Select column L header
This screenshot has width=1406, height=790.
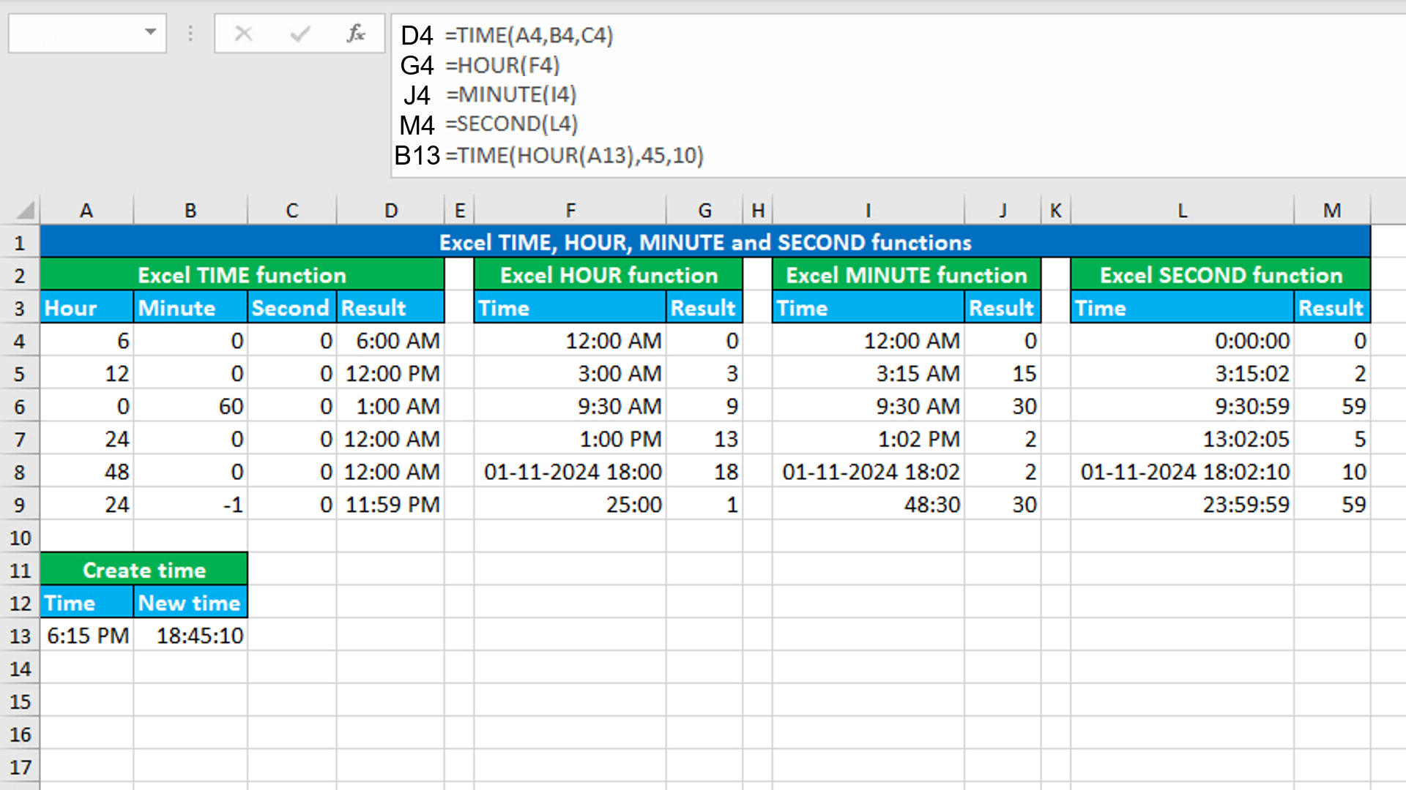point(1182,211)
